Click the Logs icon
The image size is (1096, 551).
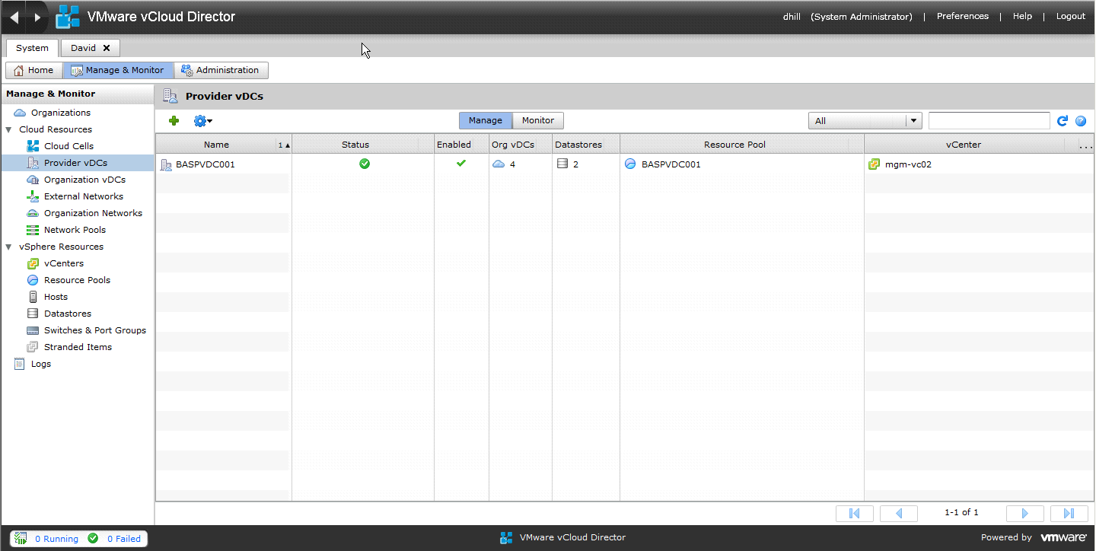[x=20, y=364]
